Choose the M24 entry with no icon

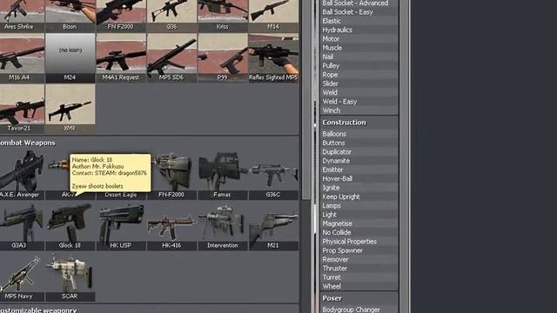pyautogui.click(x=70, y=58)
